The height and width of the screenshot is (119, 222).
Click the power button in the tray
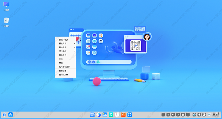[x=204, y=114]
